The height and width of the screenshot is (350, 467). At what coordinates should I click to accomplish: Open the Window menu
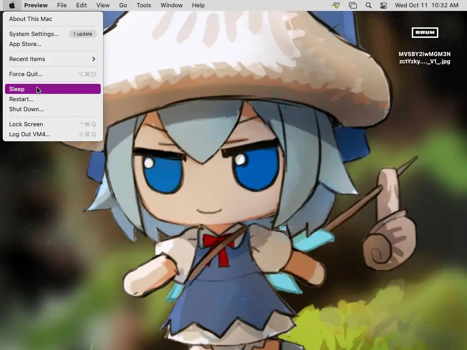tap(171, 5)
